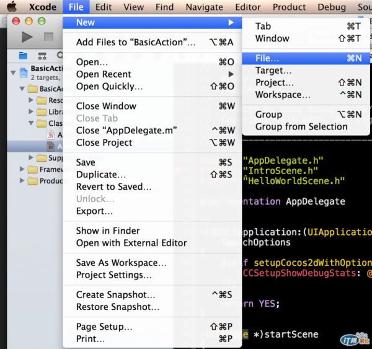Screen dimensions: 372x349
Task: Open the Product menu
Action: click(x=289, y=7)
